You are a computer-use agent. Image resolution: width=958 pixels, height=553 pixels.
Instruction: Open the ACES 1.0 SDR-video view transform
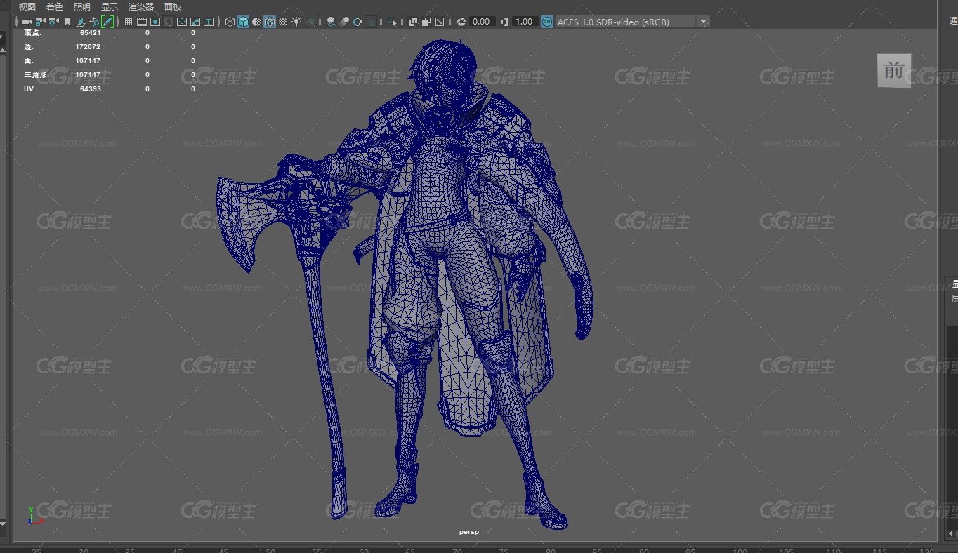625,22
